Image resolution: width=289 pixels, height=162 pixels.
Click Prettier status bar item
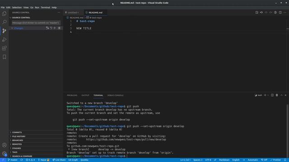(276, 160)
